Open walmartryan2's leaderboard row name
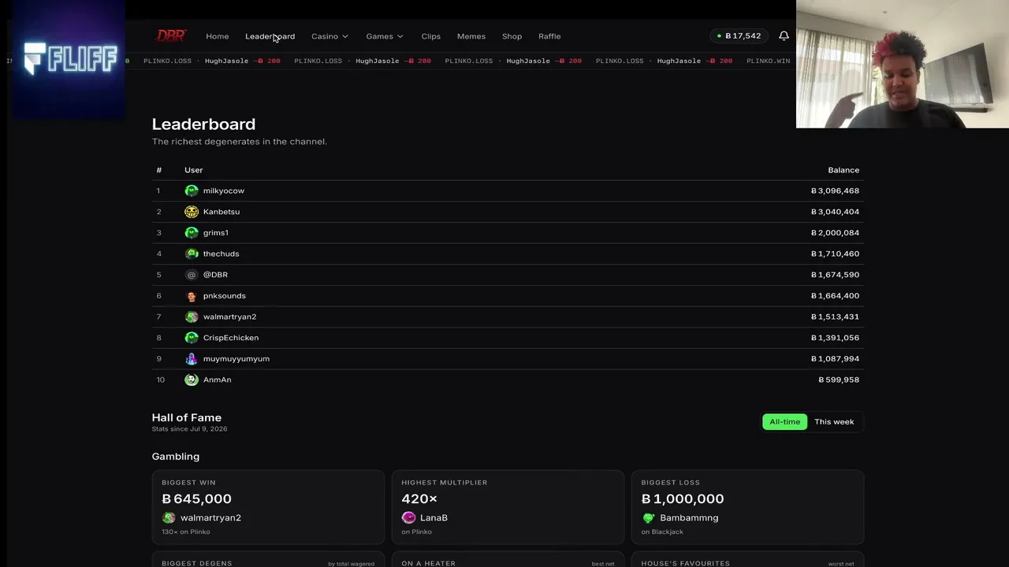 (229, 317)
